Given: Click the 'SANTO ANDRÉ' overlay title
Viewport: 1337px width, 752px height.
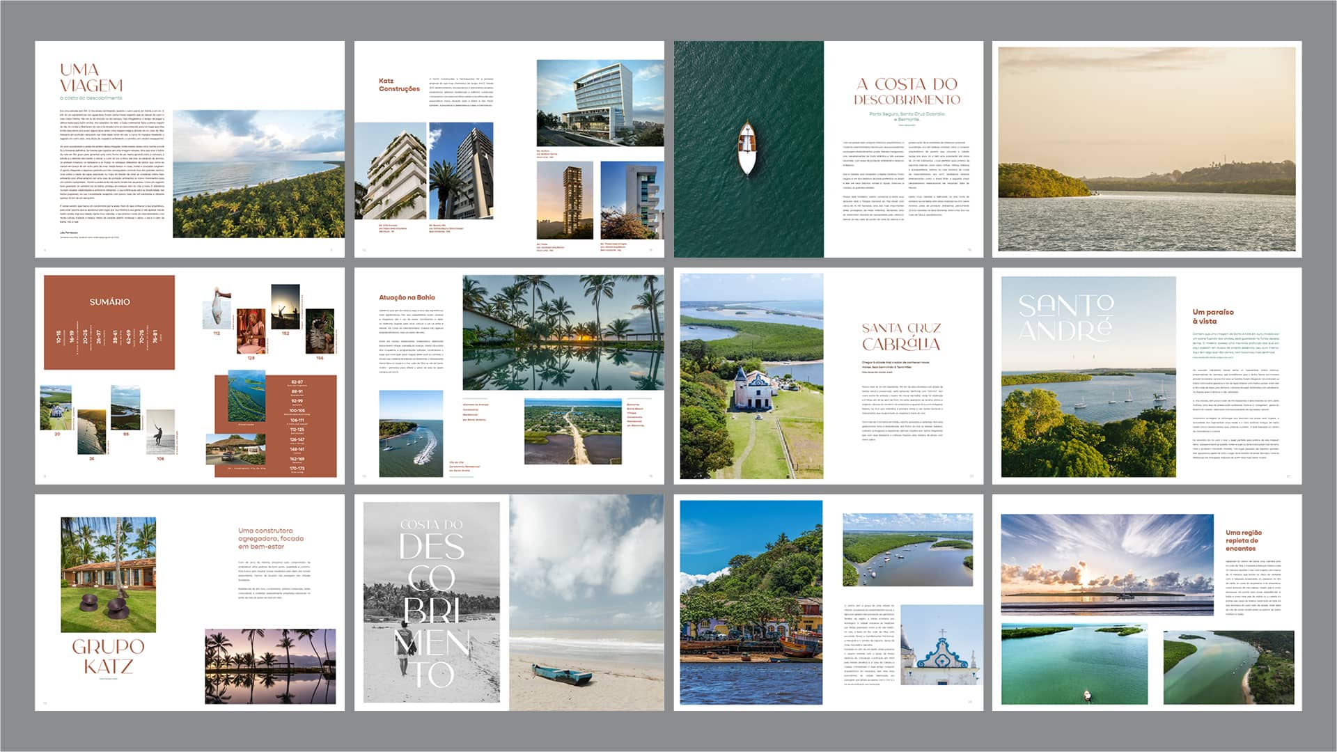Looking at the screenshot, I should [1065, 318].
